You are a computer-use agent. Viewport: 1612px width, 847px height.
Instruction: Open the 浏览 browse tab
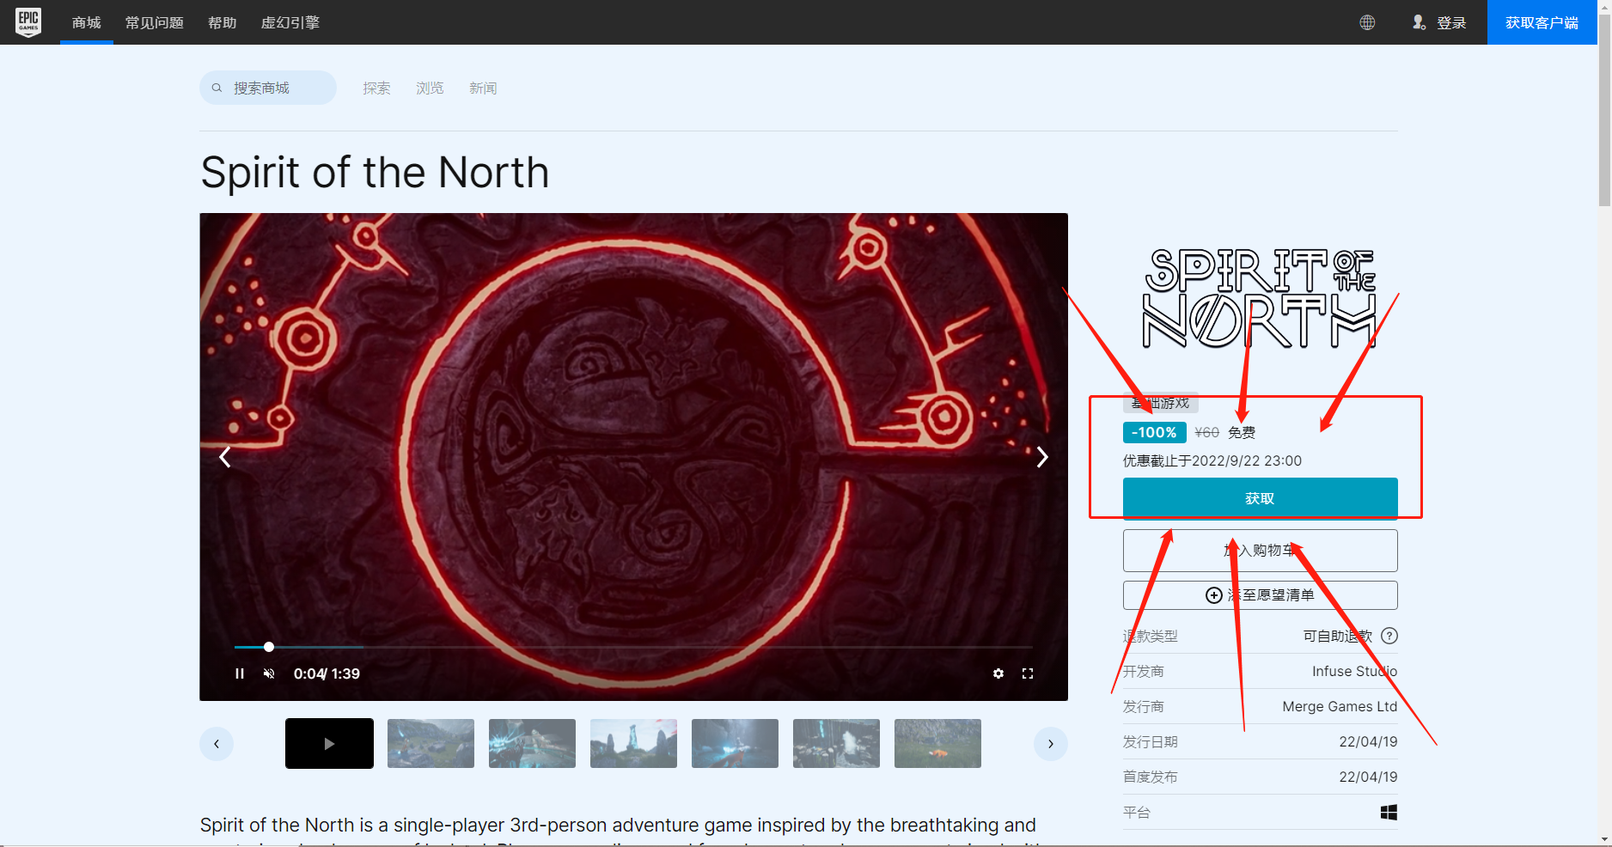coord(430,88)
